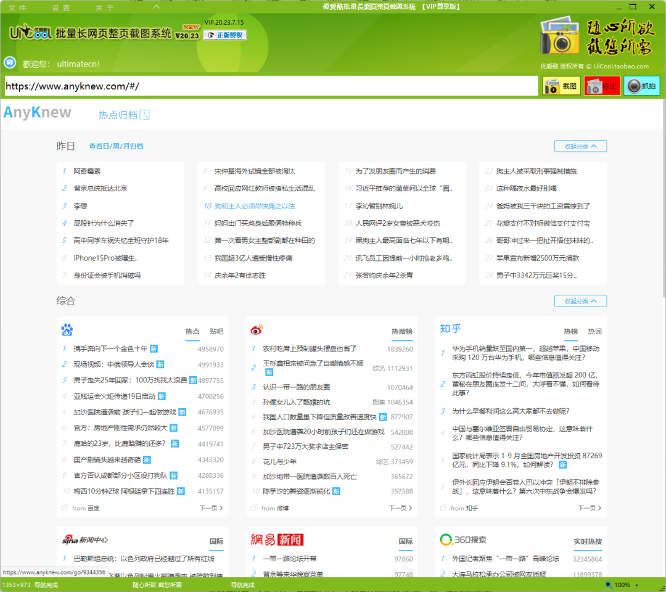Click the Weibo logo icon

point(257,330)
